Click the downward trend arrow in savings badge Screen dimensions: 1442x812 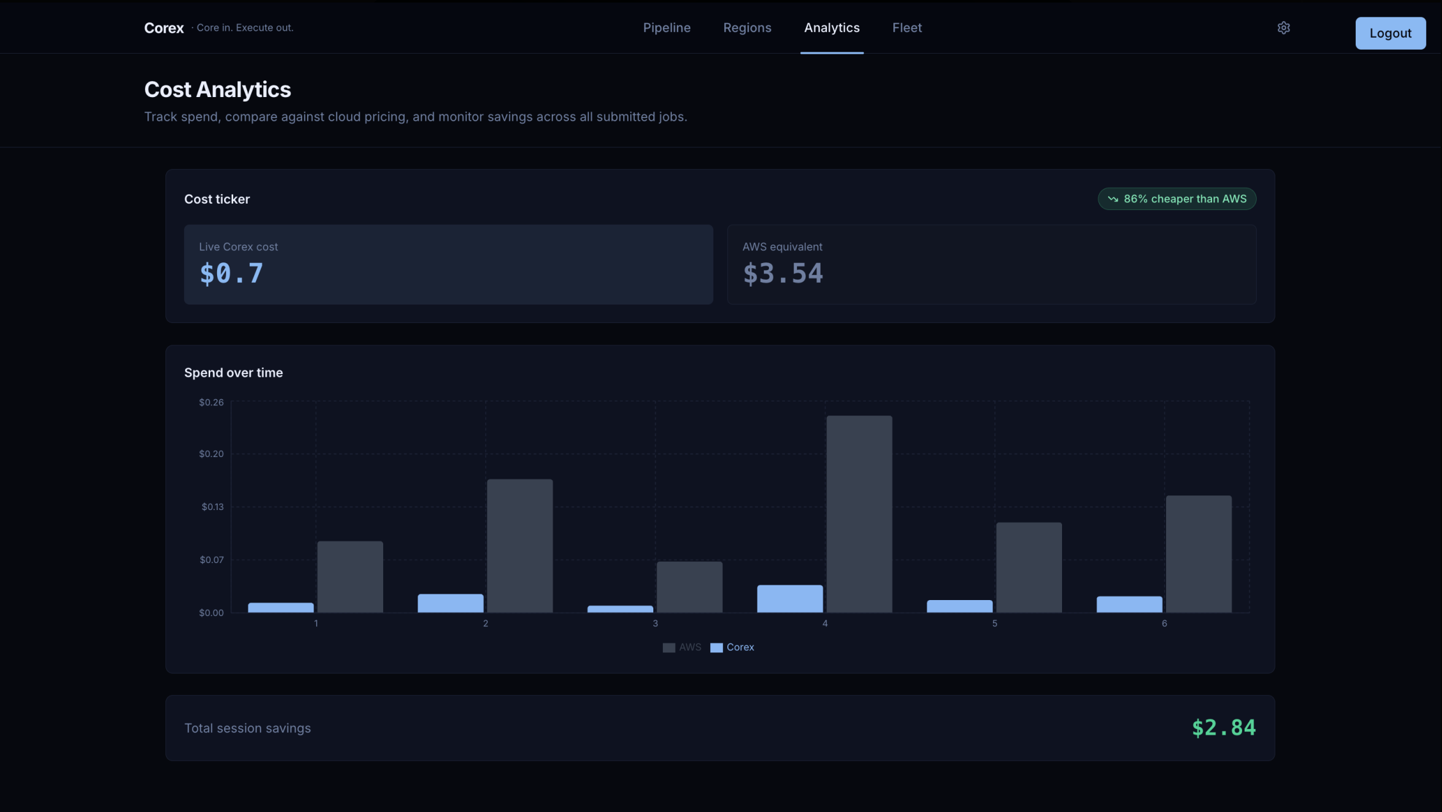[x=1112, y=199]
